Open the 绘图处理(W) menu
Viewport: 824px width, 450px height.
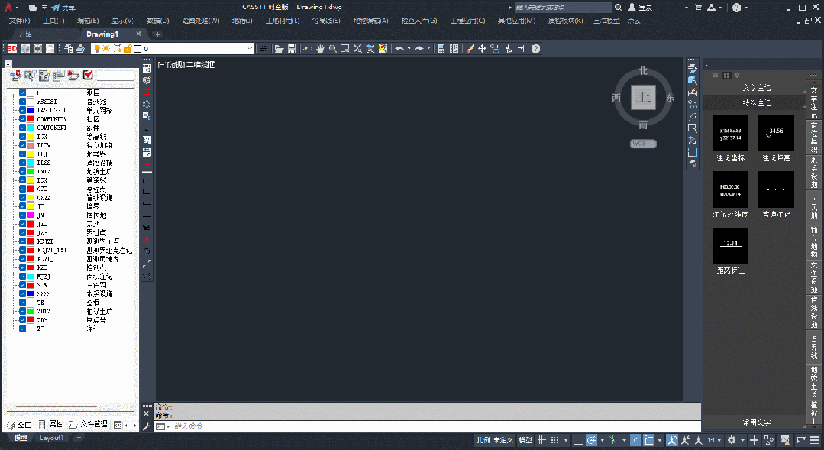tap(201, 21)
